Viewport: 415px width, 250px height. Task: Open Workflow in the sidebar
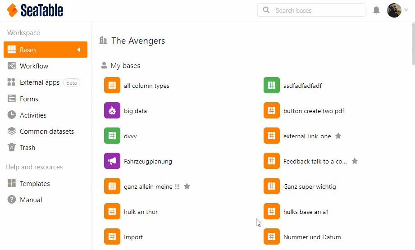(x=34, y=66)
